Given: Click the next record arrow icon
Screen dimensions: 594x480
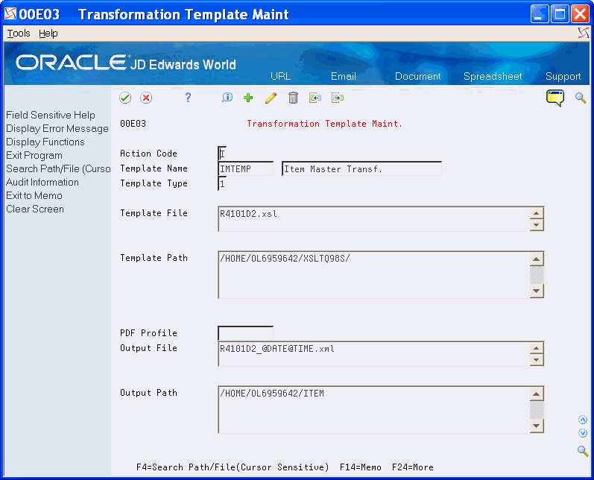Looking at the screenshot, I should click(x=337, y=98).
